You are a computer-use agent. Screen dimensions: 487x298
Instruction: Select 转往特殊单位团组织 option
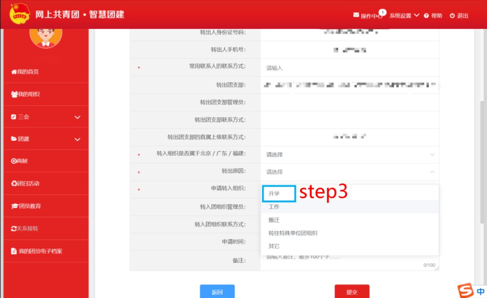[350, 233]
